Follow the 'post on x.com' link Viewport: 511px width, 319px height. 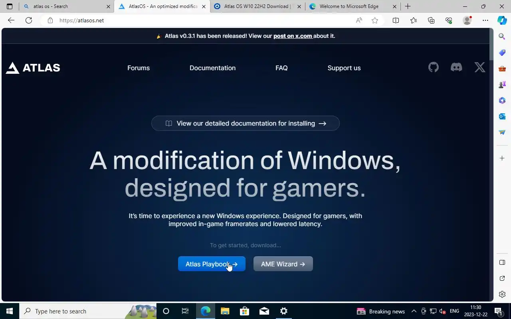click(x=293, y=36)
